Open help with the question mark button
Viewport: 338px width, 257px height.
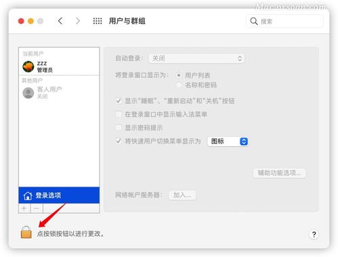coord(314,235)
